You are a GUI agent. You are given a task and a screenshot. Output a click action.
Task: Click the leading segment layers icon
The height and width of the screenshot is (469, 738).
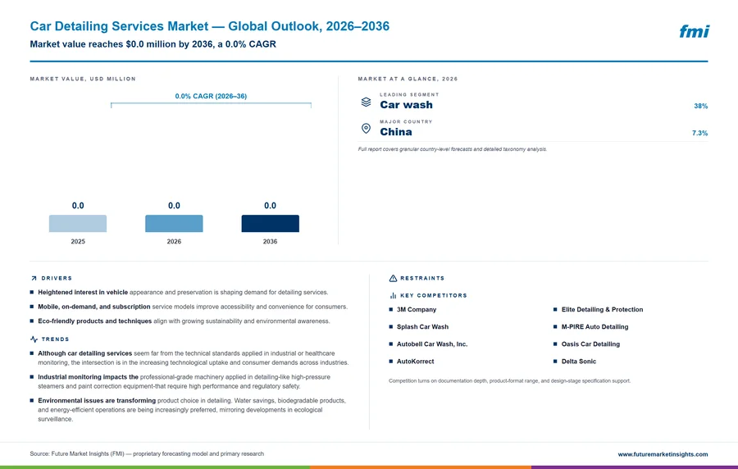point(366,102)
